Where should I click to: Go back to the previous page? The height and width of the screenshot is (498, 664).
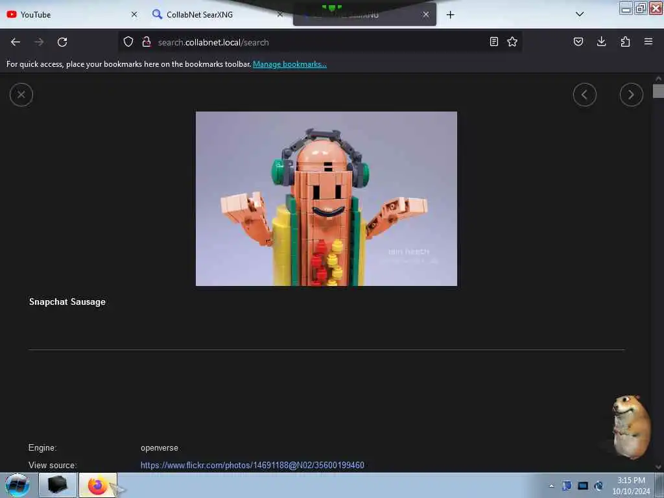coord(16,42)
